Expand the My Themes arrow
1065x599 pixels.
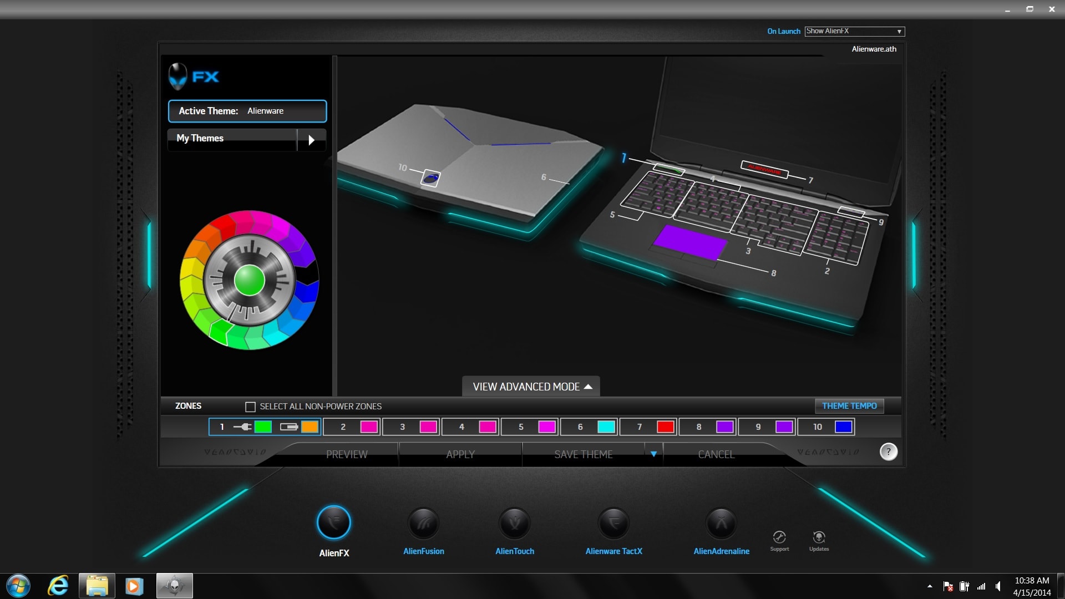click(x=311, y=140)
